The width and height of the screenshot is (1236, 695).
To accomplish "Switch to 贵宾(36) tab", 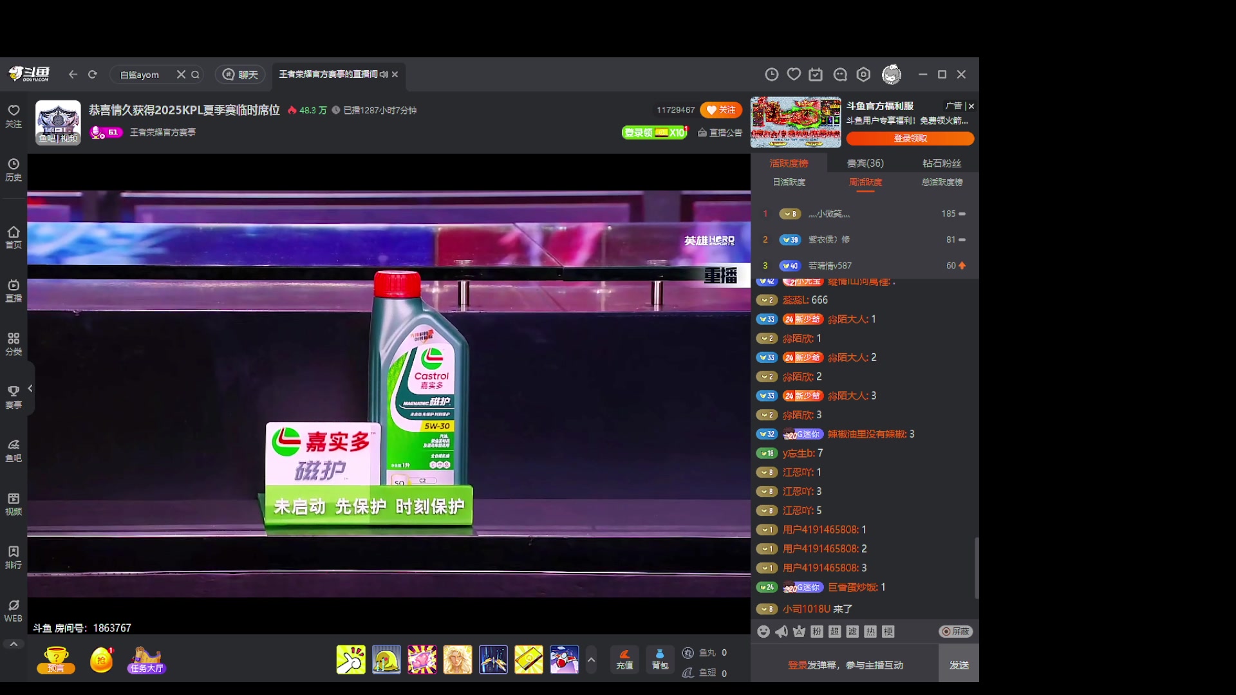I will [865, 163].
